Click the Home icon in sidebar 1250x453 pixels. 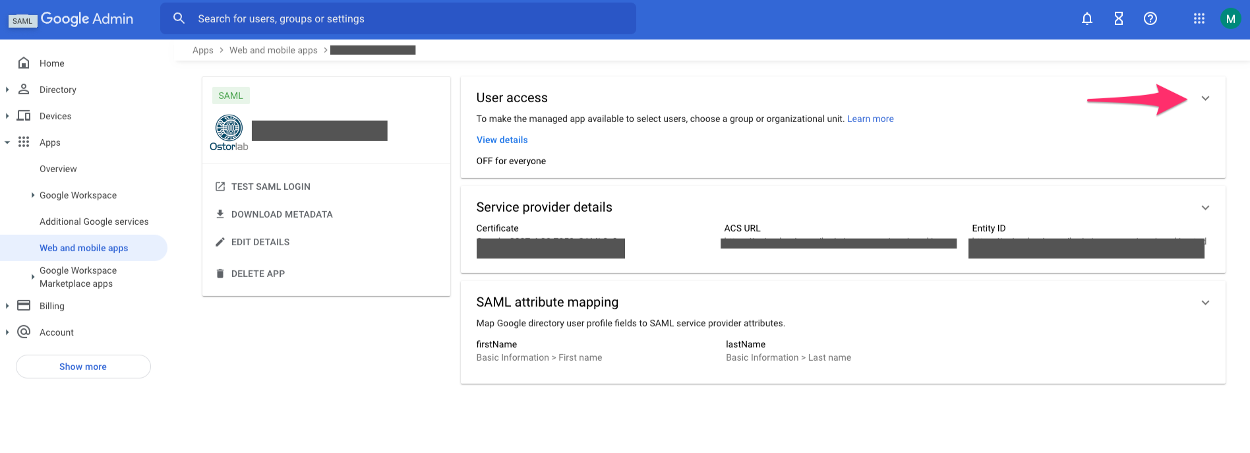24,63
